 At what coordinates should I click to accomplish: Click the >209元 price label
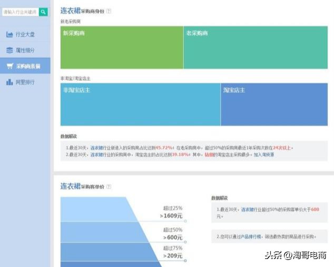(173, 256)
